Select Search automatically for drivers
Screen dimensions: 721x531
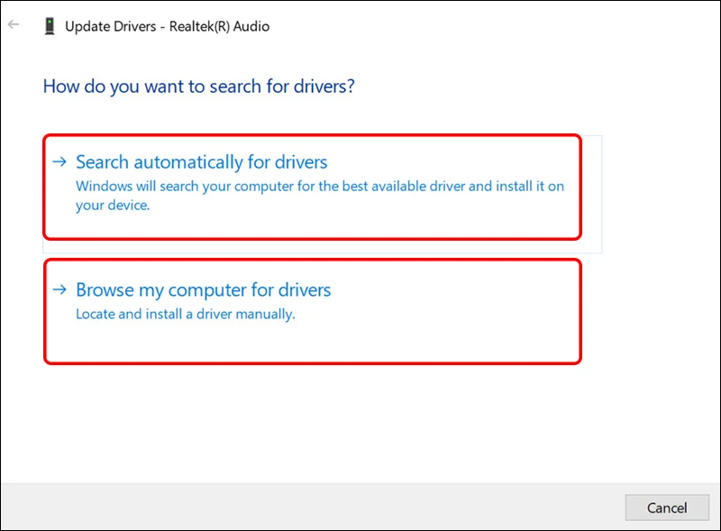pyautogui.click(x=201, y=162)
